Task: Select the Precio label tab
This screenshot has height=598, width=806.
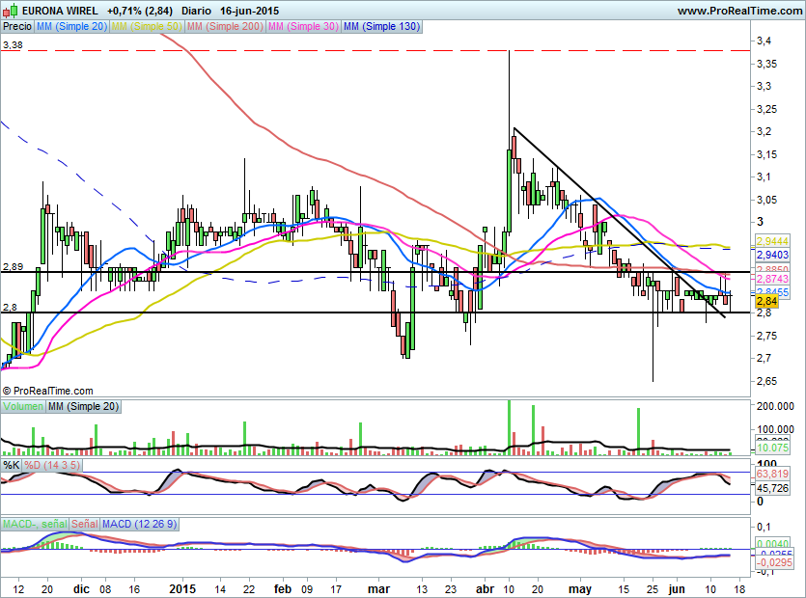Action: tap(16, 27)
